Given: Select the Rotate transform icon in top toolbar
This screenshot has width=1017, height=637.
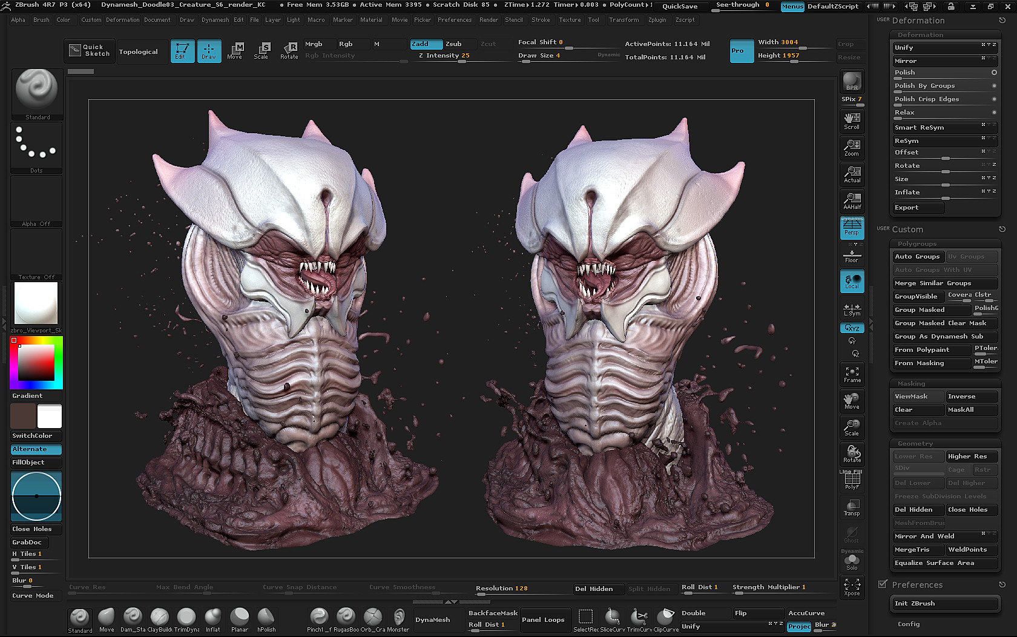Looking at the screenshot, I should click(289, 51).
